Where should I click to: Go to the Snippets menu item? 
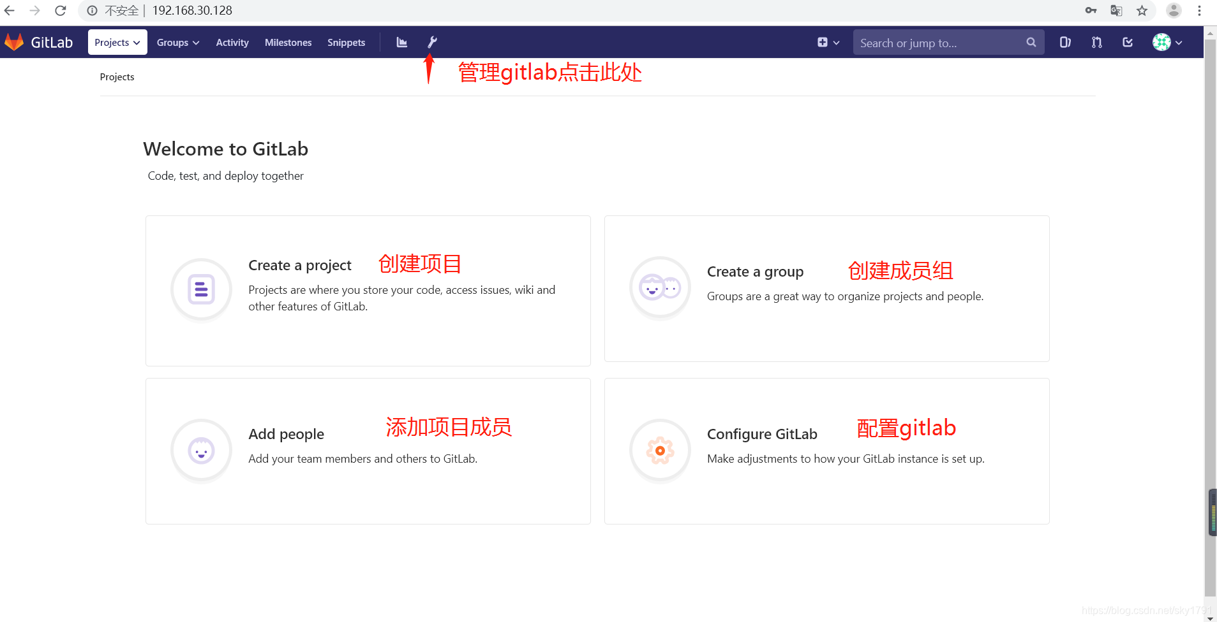point(346,42)
